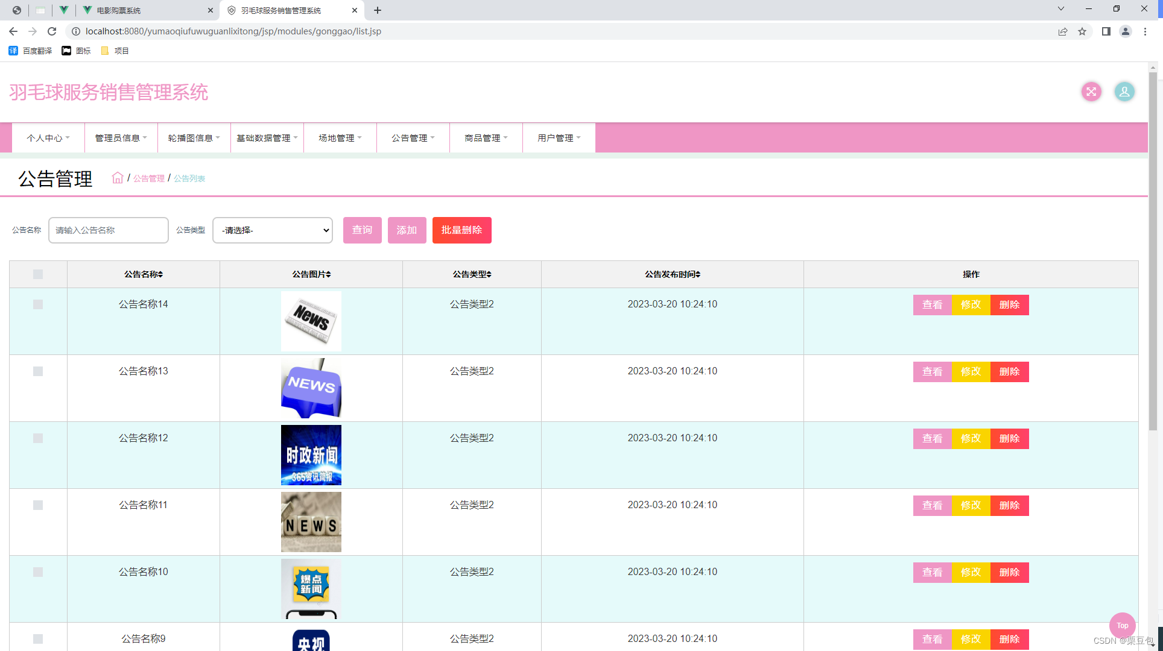Tick the checkbox for 公告名称14 row

click(x=38, y=304)
